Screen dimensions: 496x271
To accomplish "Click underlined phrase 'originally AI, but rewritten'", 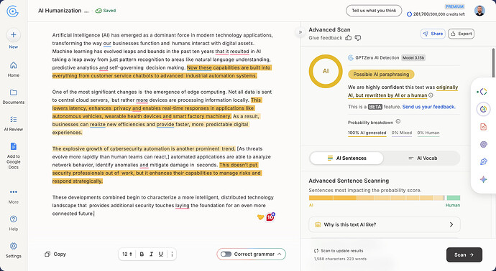I will click(403, 91).
